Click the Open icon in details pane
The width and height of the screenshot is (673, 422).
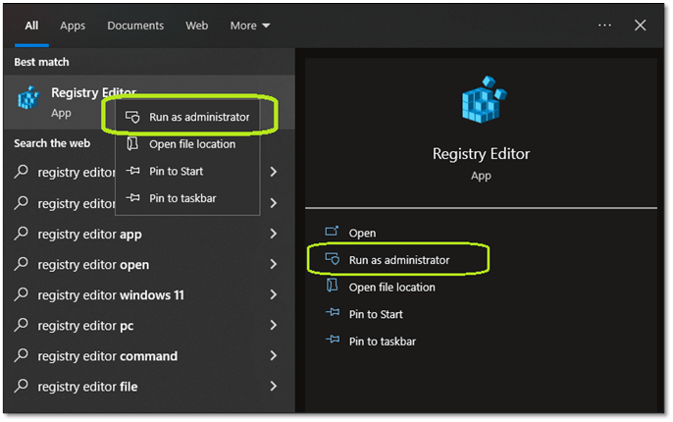332,232
